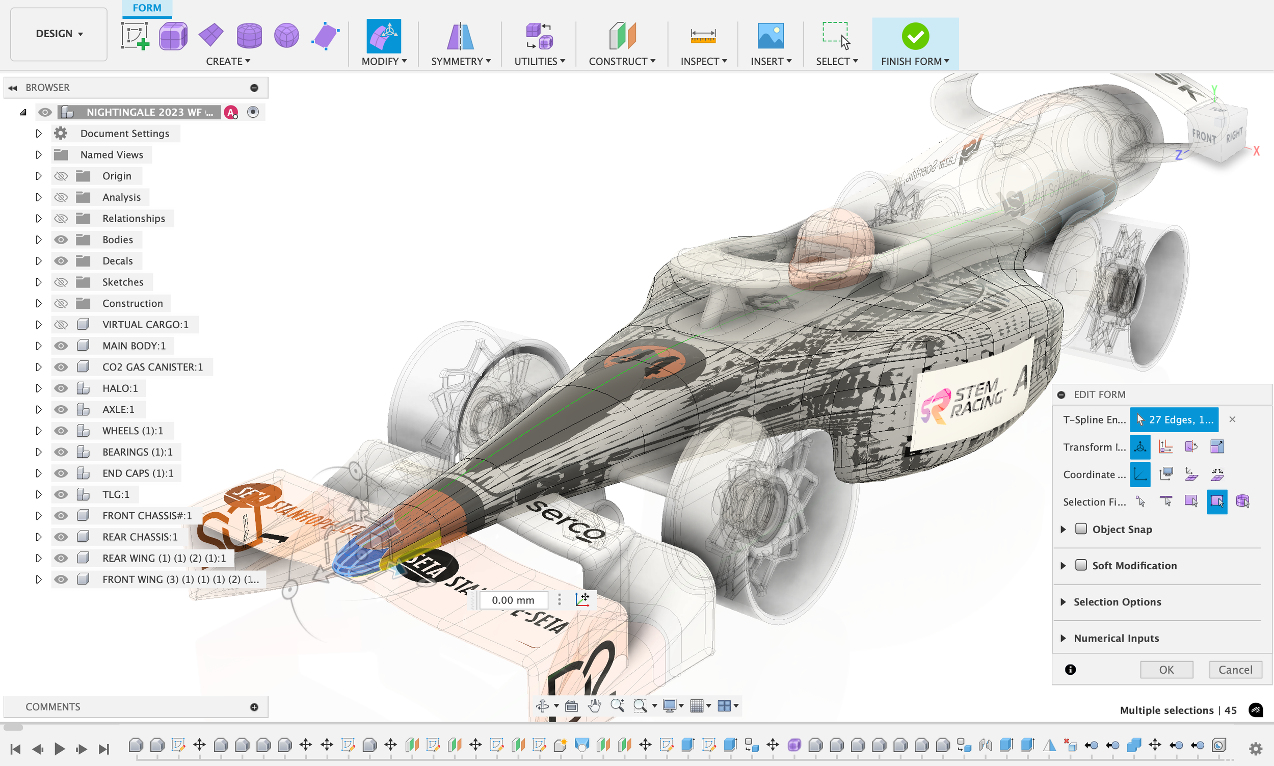
Task: Select the Create Box form tool
Action: coord(173,36)
